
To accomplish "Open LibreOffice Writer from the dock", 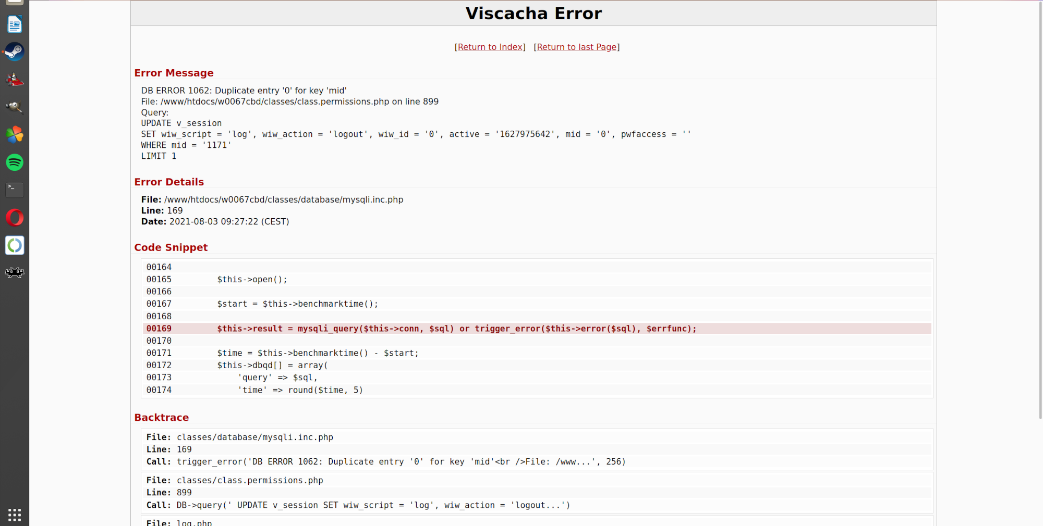I will 15,24.
